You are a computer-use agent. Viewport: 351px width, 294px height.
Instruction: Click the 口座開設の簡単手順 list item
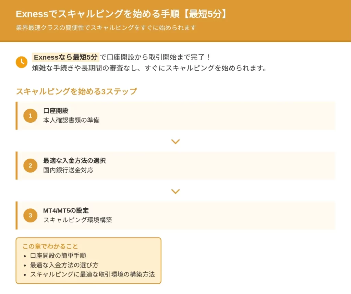[x=58, y=256]
